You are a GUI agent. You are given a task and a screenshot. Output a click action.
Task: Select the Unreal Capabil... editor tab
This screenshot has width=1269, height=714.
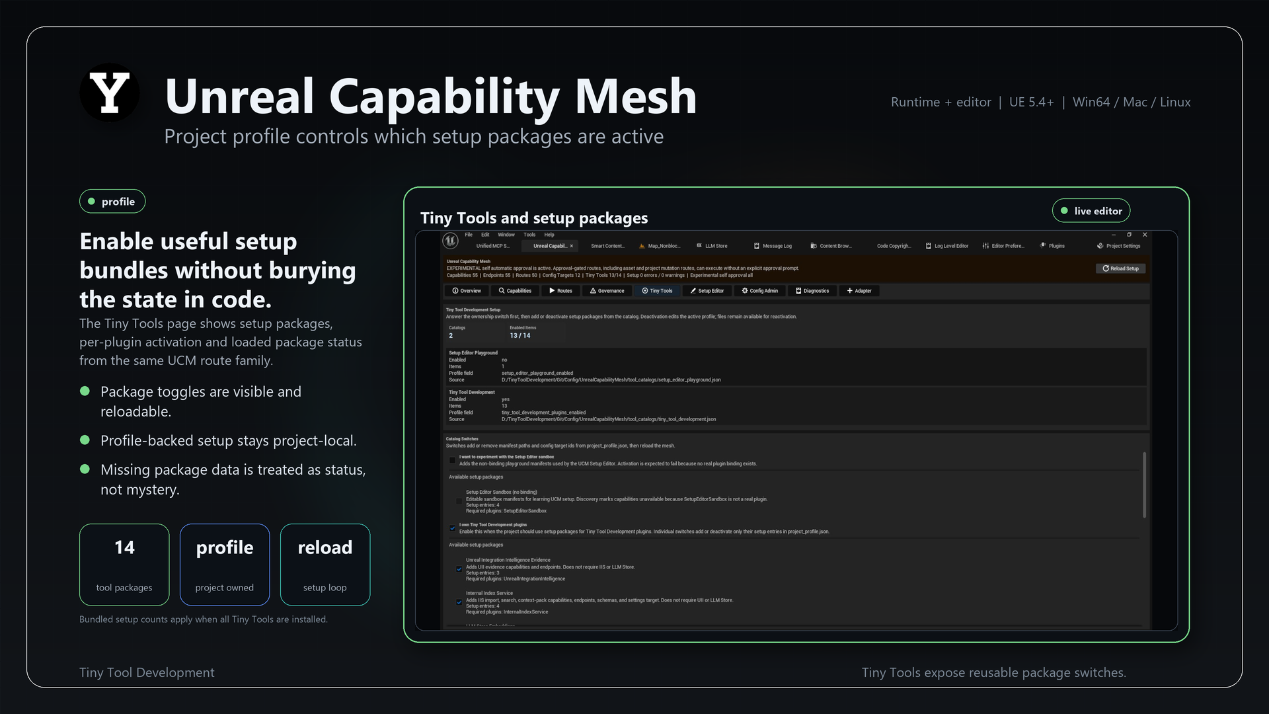[x=549, y=246]
